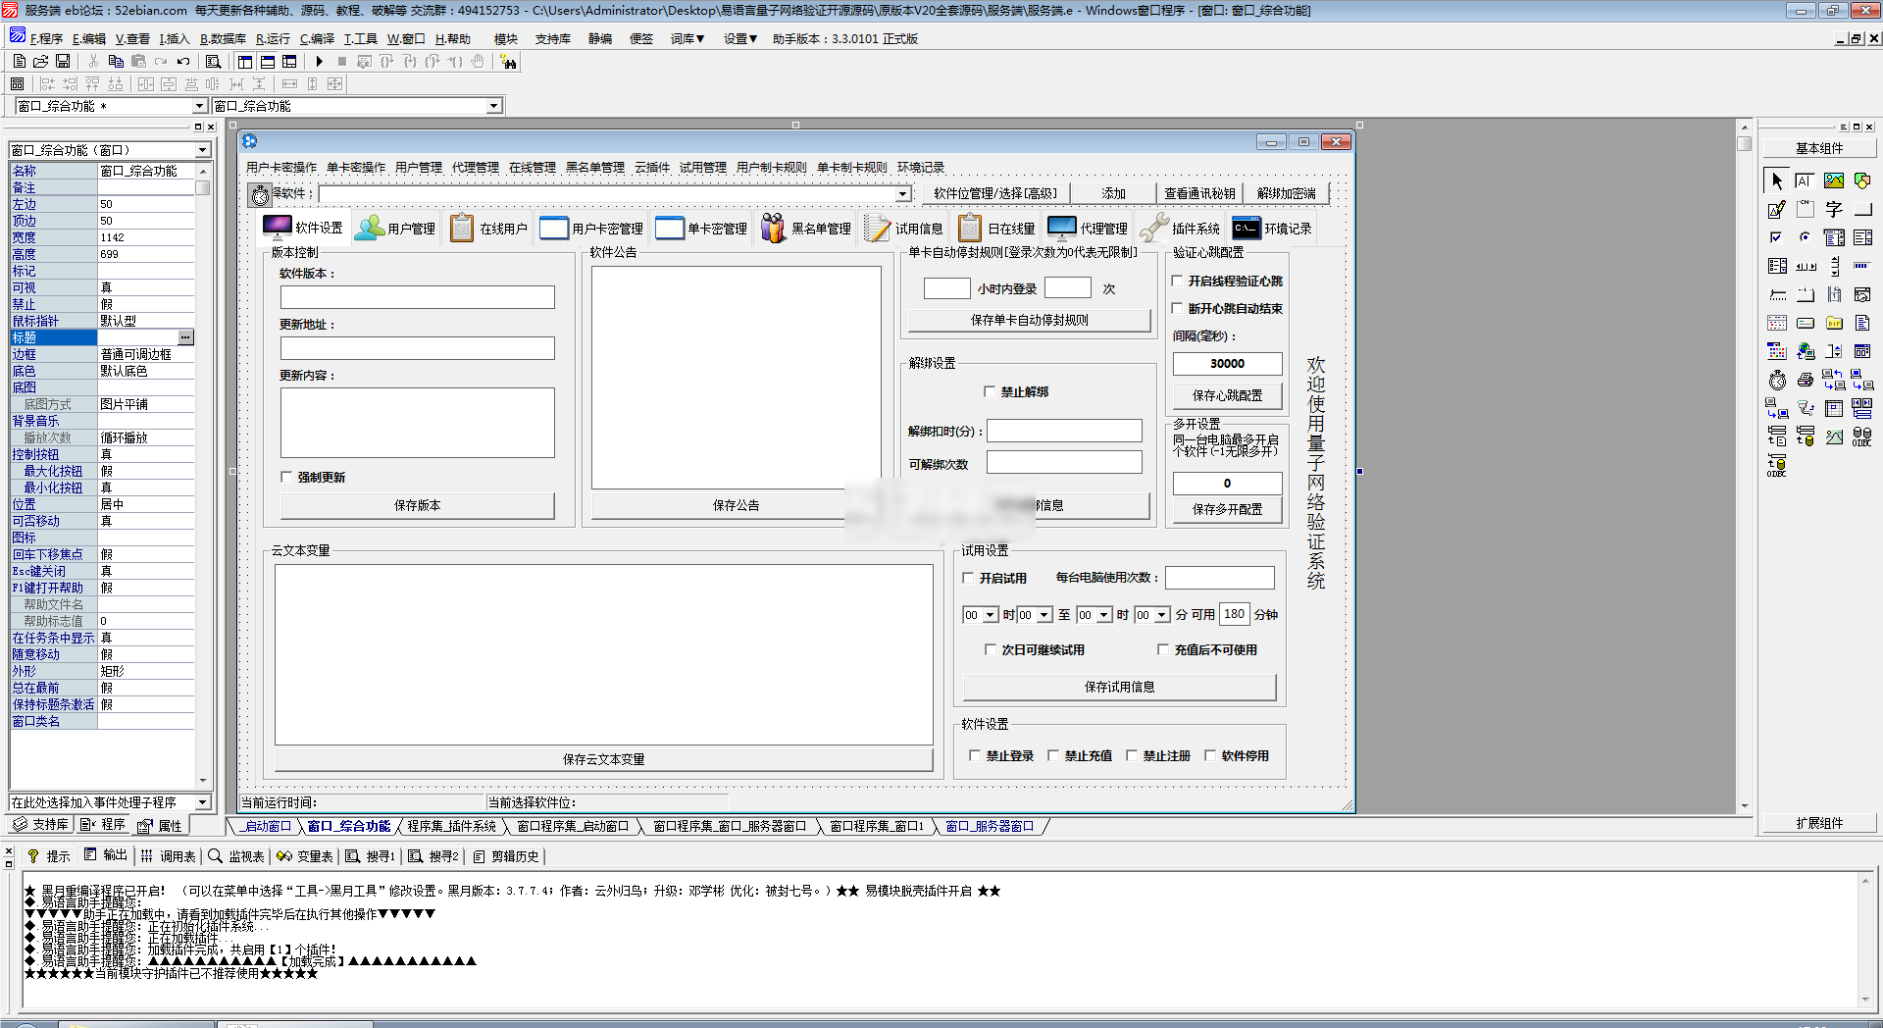Select the button component icon

pos(1862,209)
